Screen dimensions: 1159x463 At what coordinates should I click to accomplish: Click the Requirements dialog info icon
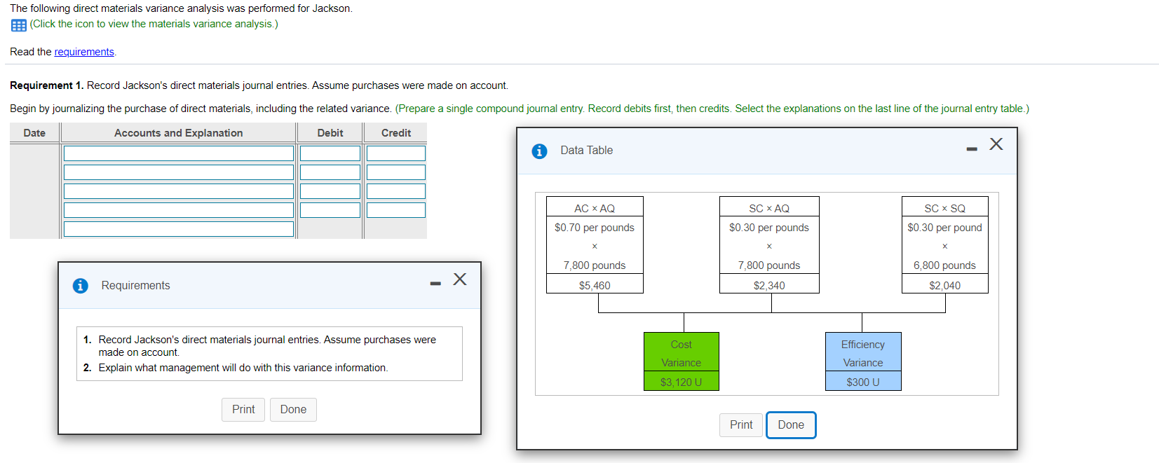click(81, 286)
